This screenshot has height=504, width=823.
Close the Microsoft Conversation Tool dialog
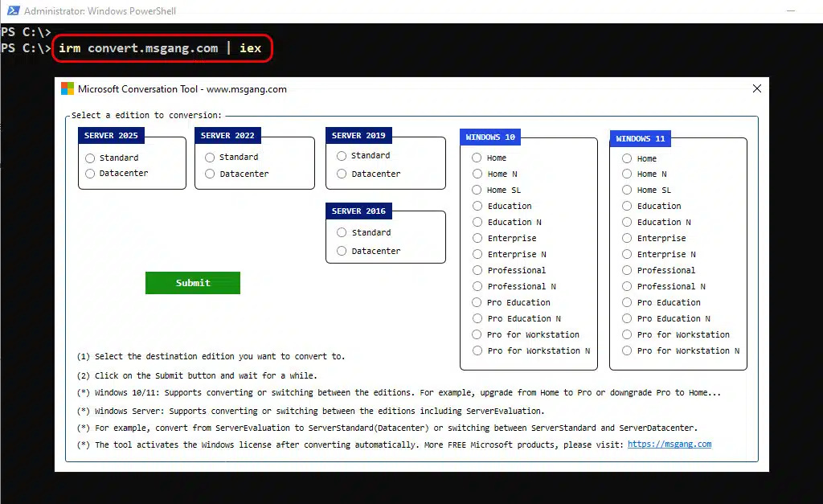[x=756, y=89]
